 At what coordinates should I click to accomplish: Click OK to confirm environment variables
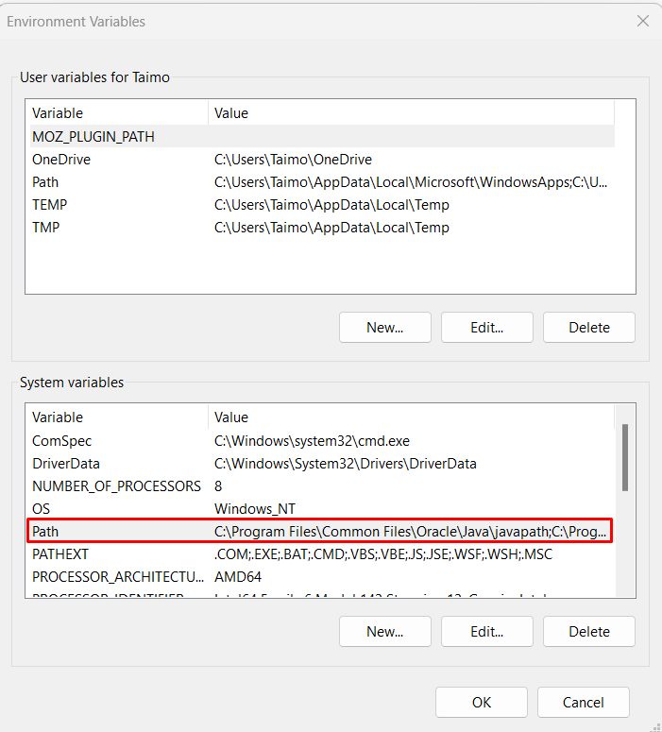(x=482, y=702)
